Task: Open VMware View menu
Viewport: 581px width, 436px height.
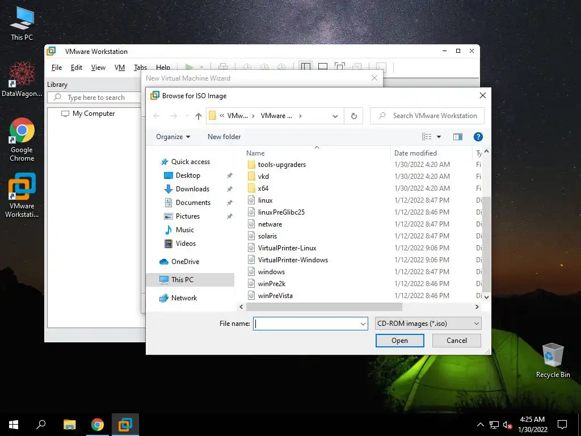Action: 98,68
